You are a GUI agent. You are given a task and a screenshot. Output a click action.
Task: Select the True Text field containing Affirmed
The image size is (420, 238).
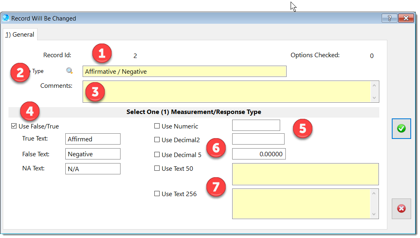click(93, 139)
